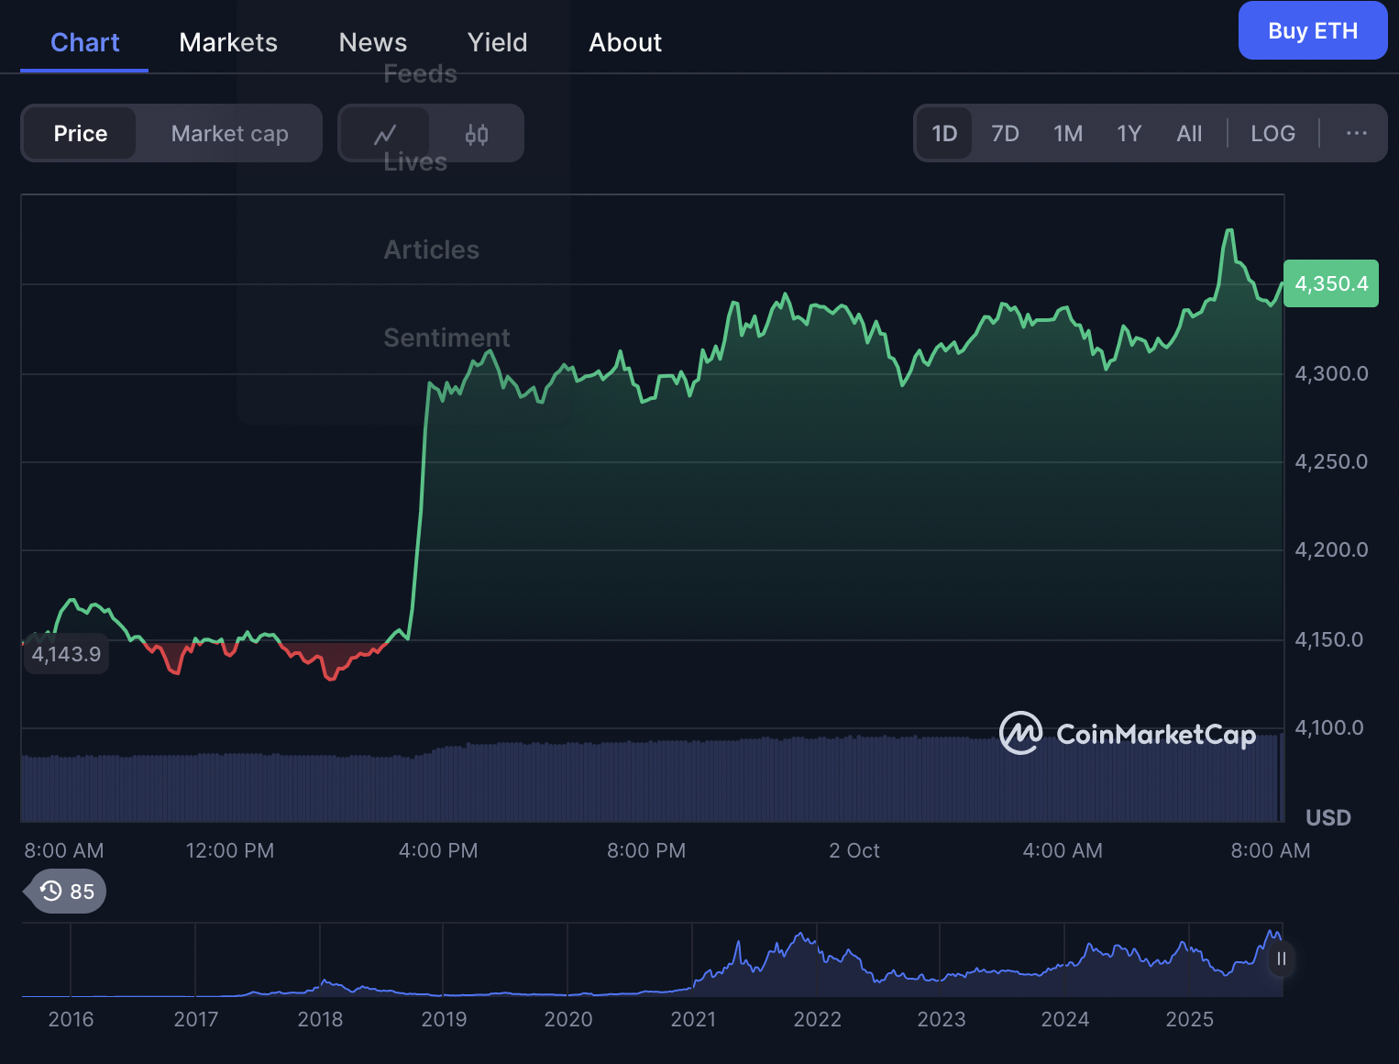Select the 1D time range

click(944, 134)
